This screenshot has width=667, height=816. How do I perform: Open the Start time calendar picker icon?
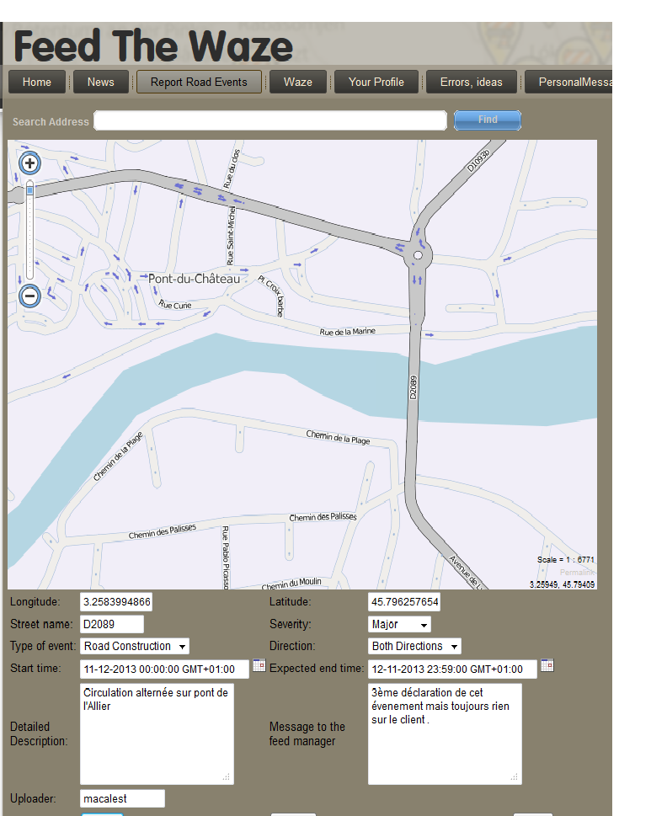coord(259,665)
